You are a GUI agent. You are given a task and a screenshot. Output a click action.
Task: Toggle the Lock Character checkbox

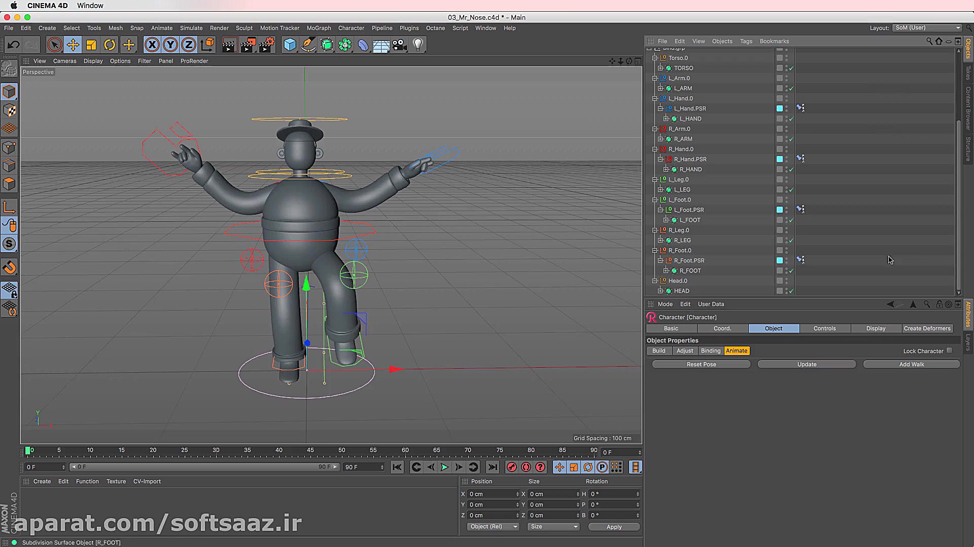pos(950,350)
